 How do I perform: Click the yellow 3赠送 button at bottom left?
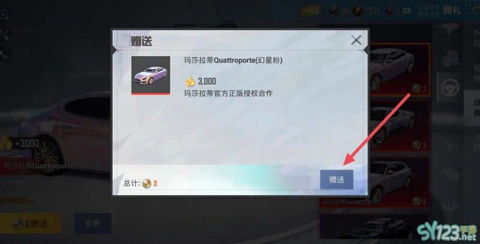31,224
